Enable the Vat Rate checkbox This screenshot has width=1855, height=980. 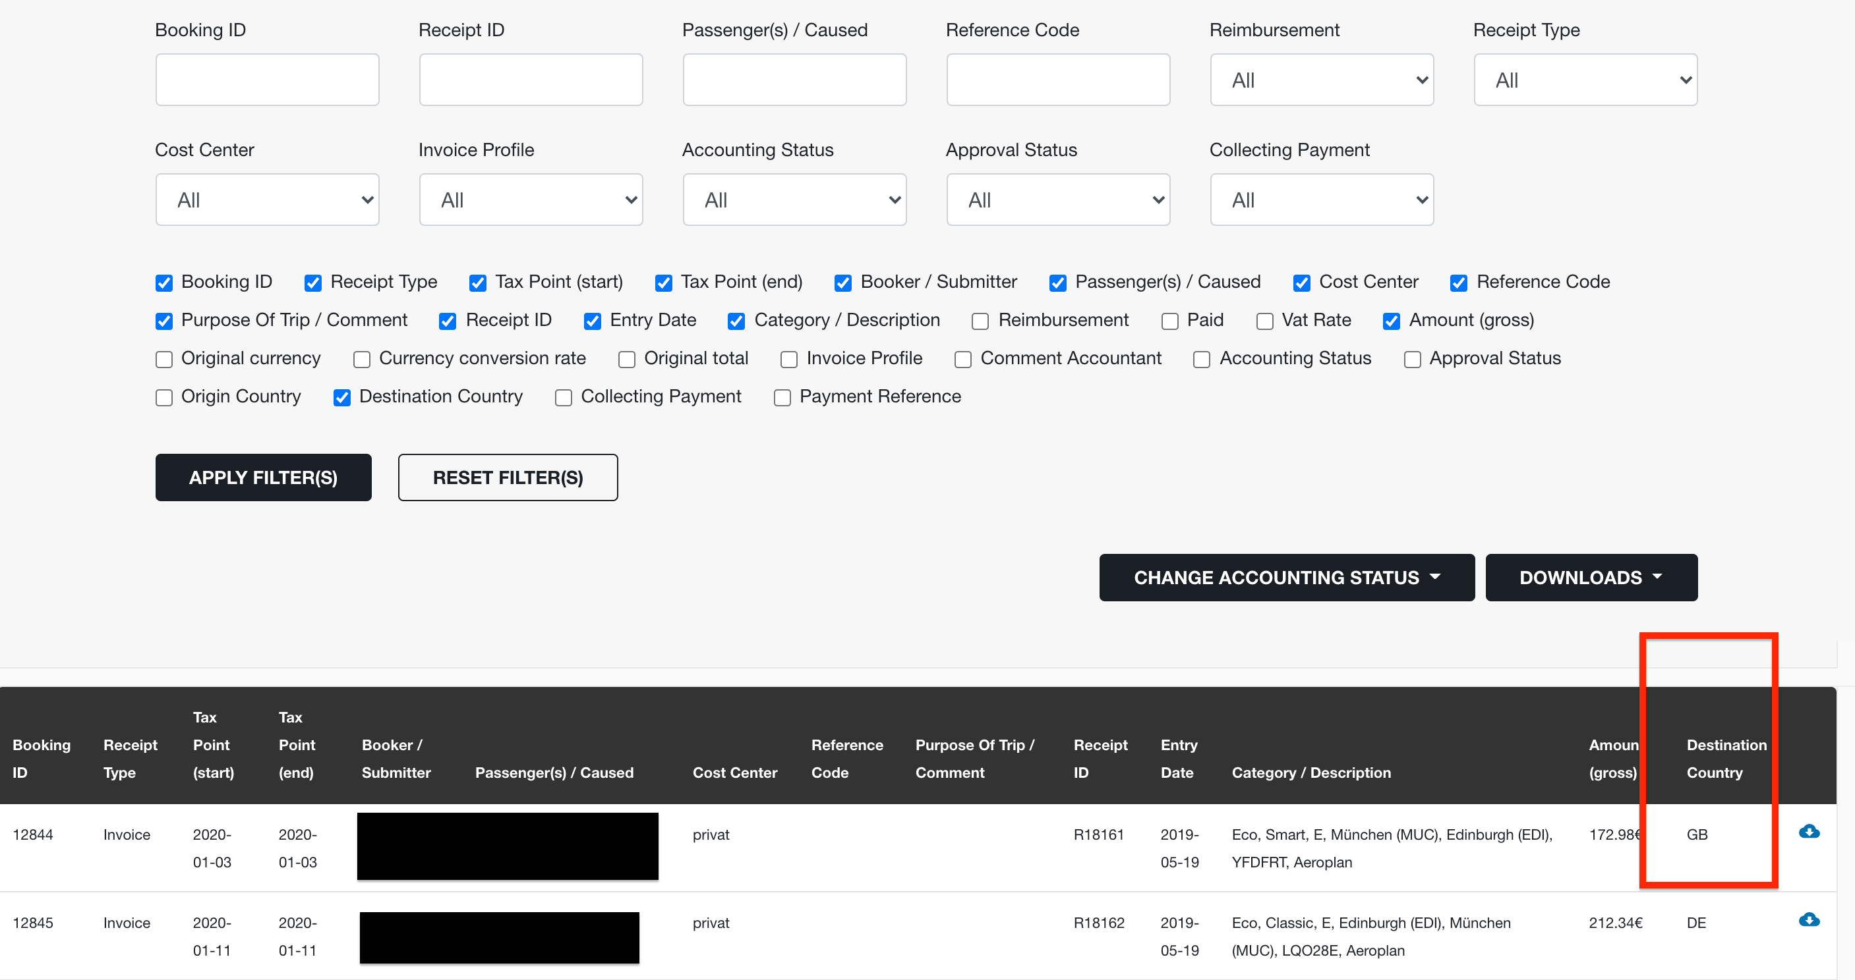[x=1264, y=321]
